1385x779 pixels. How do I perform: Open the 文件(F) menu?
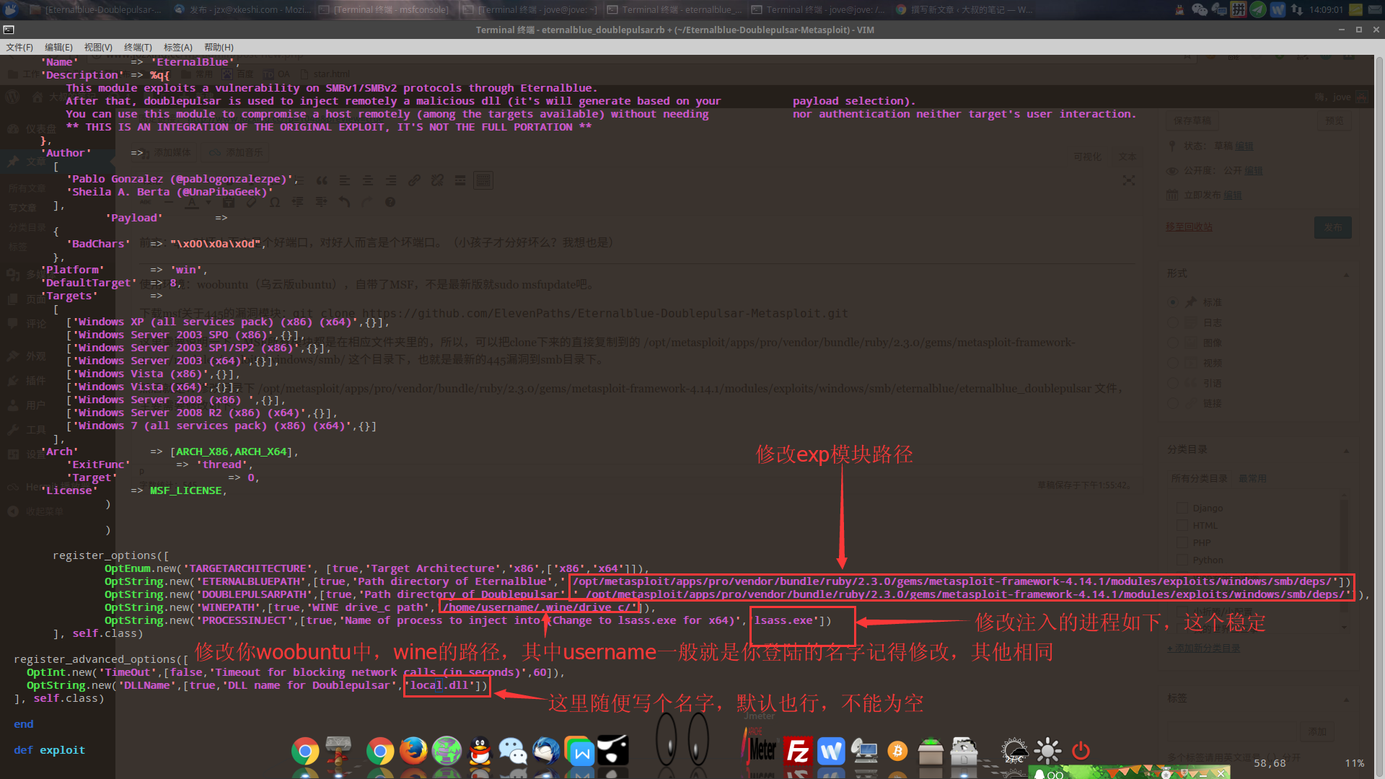[19, 47]
